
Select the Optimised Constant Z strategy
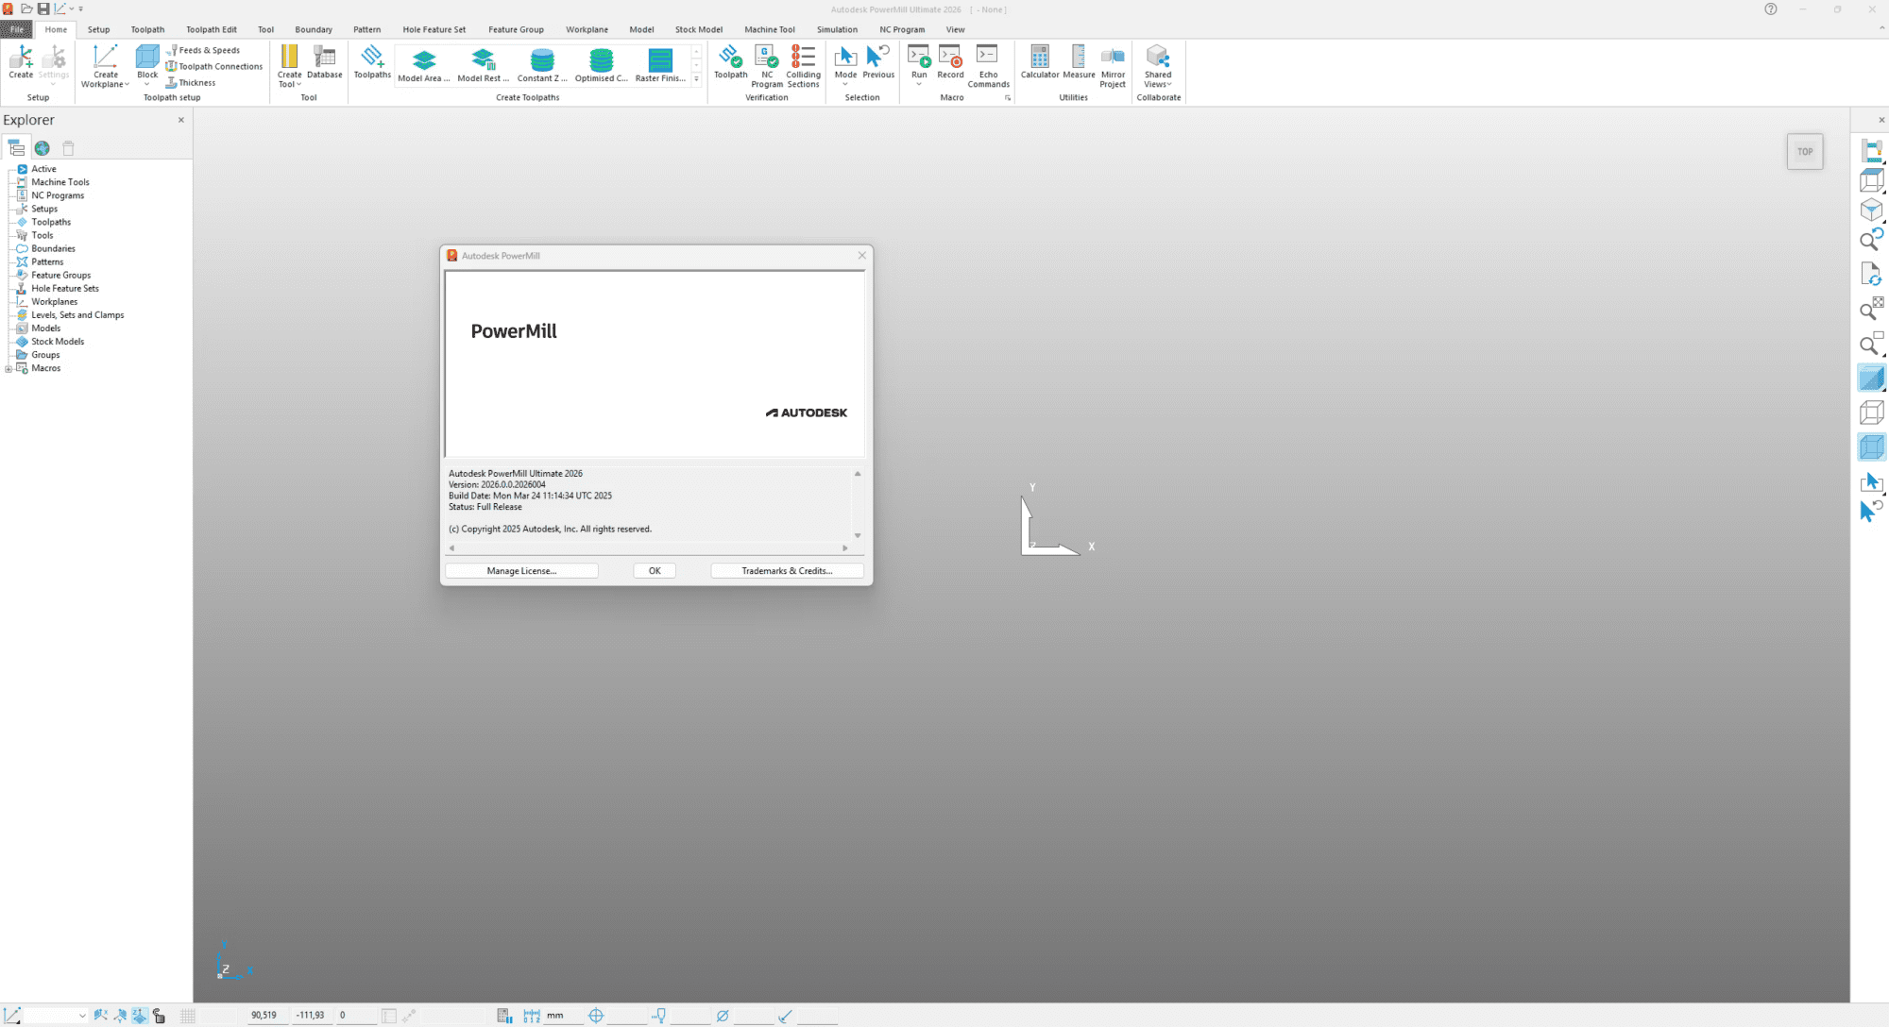coord(601,61)
